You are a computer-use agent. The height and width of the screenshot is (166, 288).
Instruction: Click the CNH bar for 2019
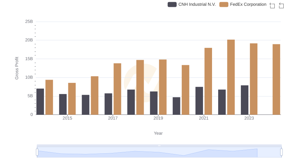[154, 103]
